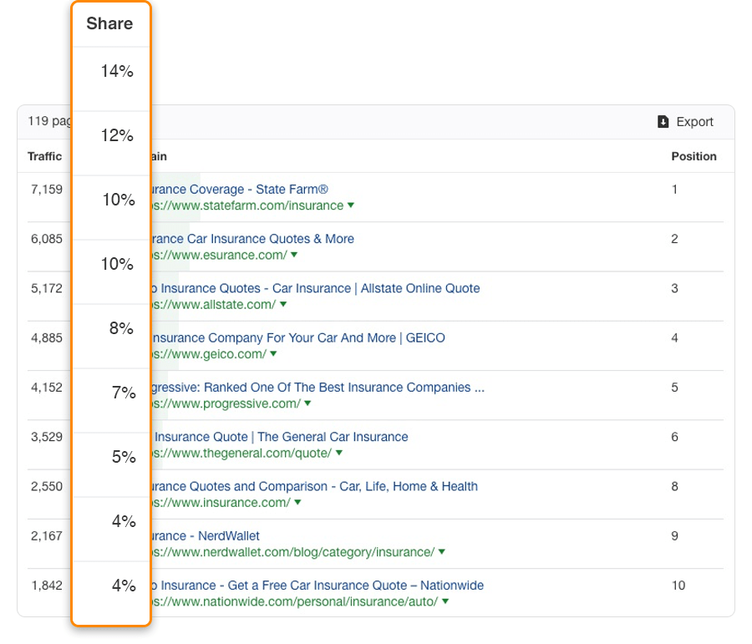Visit the www.geico.com URL
This screenshot has height=644, width=752.
[x=209, y=354]
